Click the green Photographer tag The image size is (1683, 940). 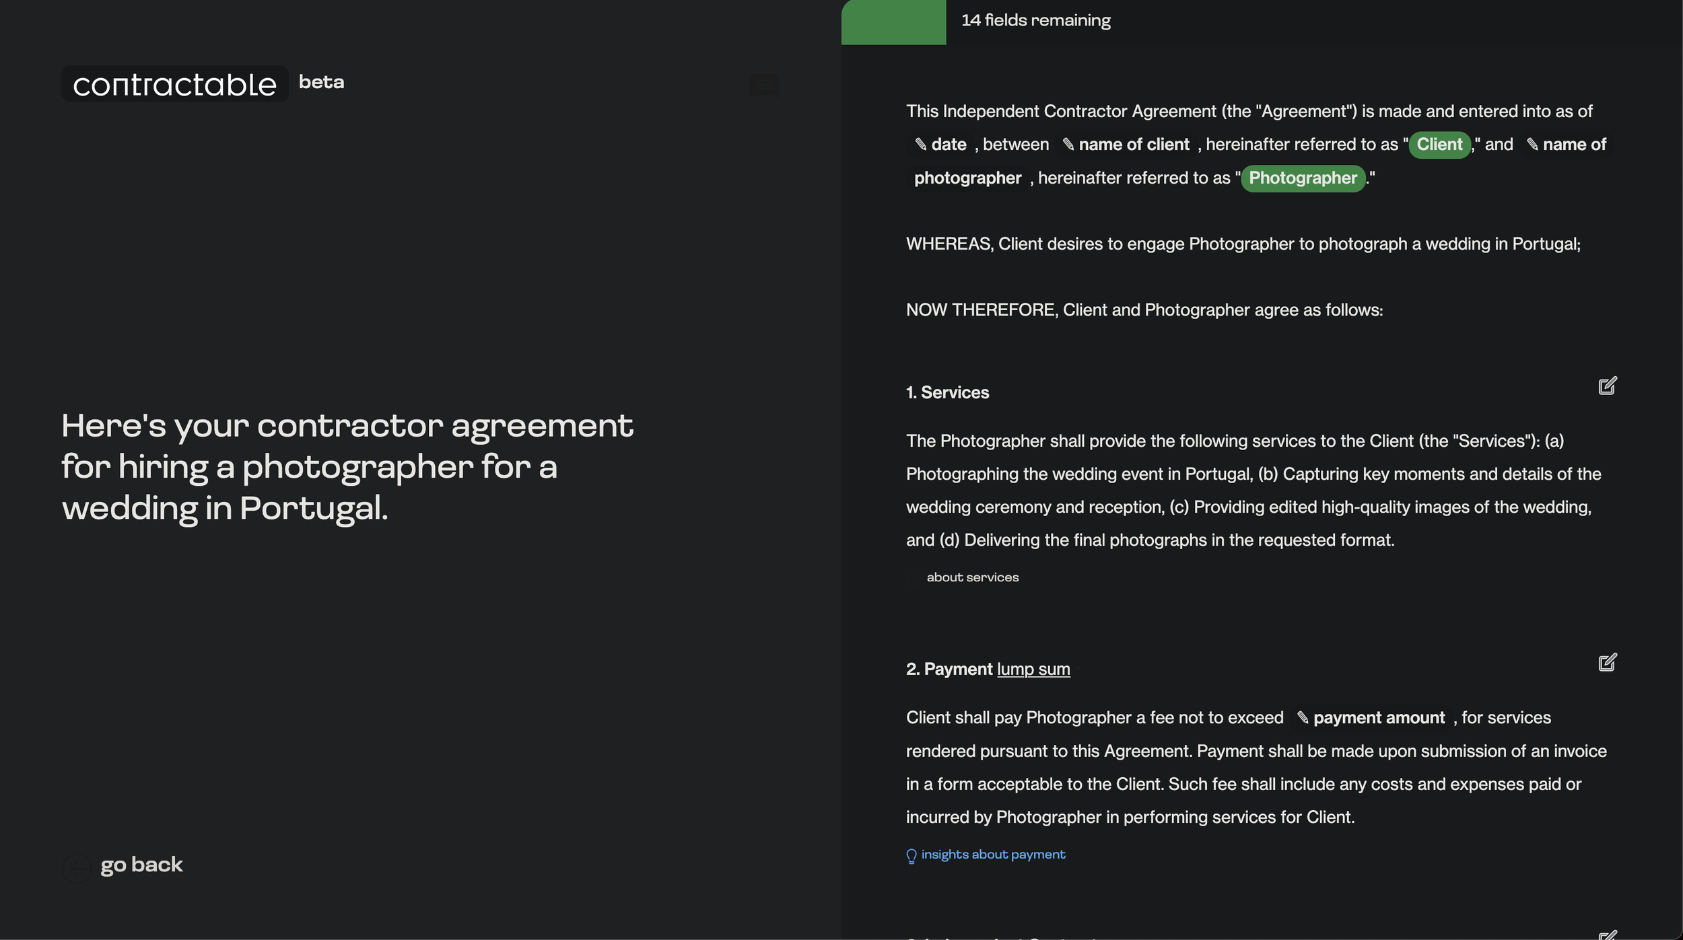[1303, 178]
